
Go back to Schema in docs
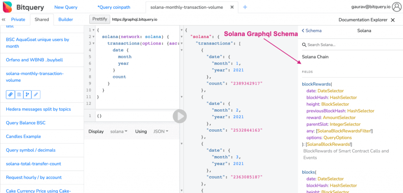312,31
